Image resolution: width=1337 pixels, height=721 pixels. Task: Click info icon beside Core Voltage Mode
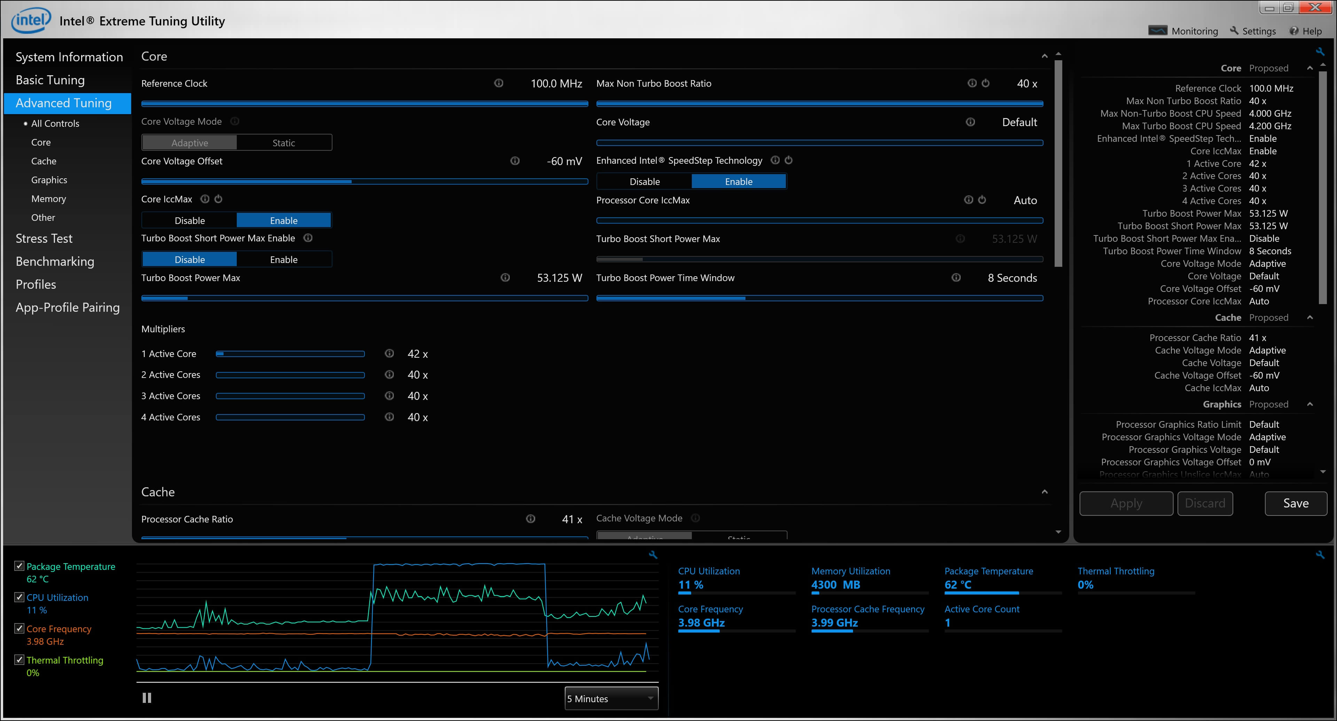click(235, 121)
